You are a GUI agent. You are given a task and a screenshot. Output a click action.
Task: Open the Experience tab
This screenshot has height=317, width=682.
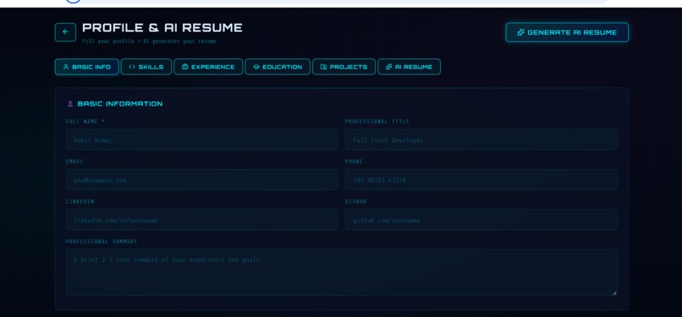point(208,67)
